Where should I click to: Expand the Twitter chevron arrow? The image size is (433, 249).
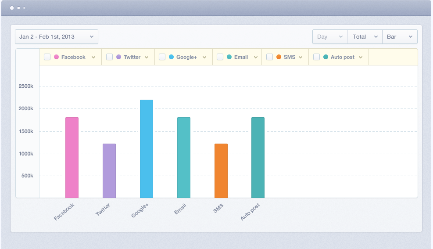click(147, 57)
